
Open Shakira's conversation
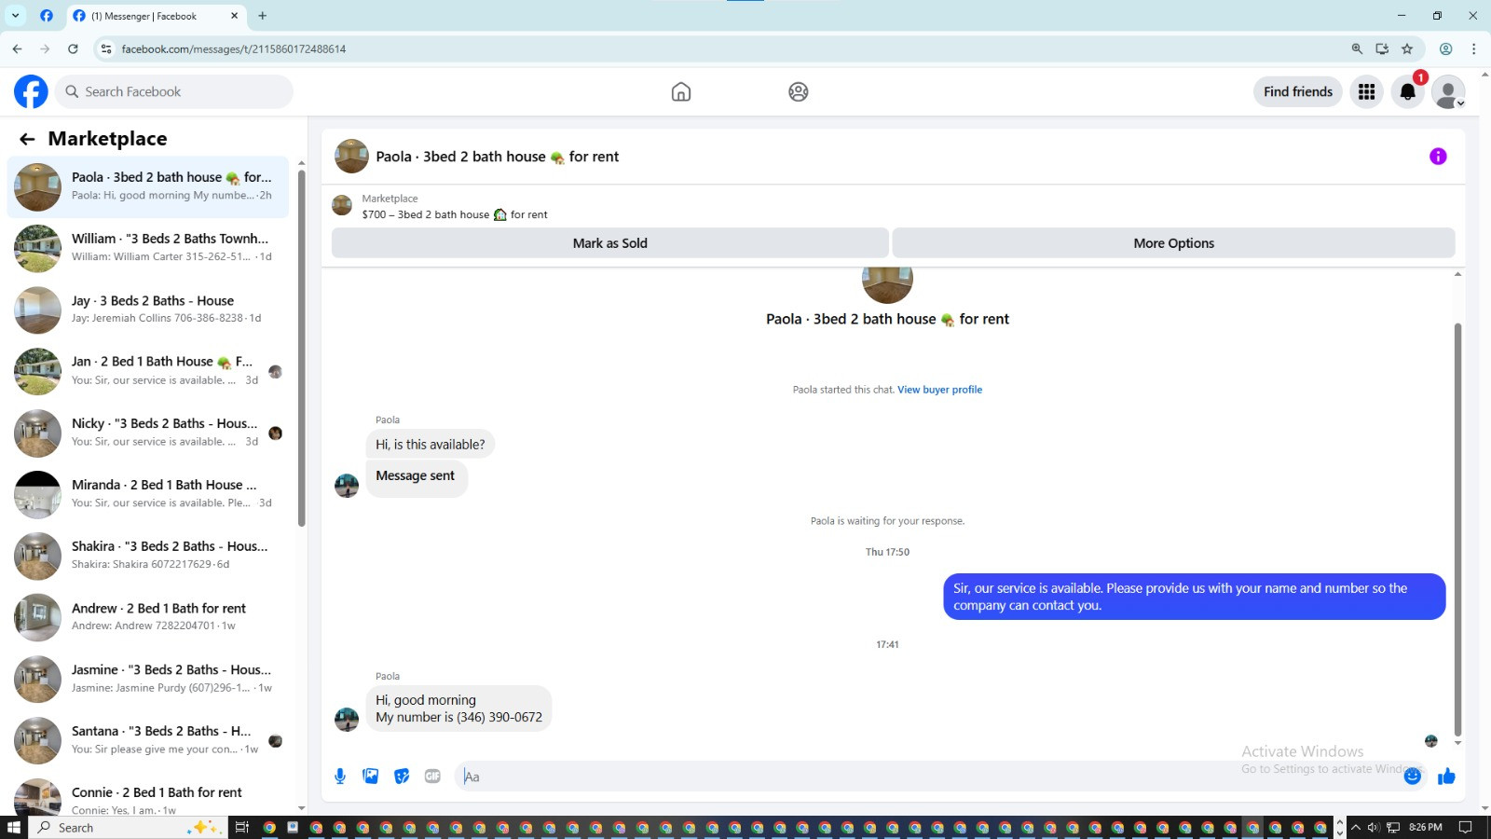pos(149,556)
